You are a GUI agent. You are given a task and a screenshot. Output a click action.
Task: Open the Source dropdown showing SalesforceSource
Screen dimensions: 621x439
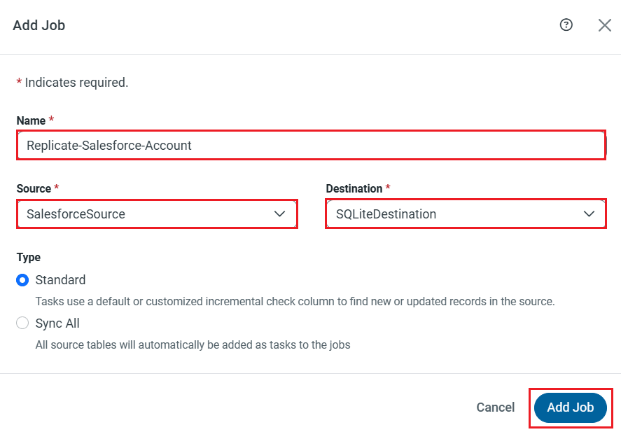[x=157, y=214]
